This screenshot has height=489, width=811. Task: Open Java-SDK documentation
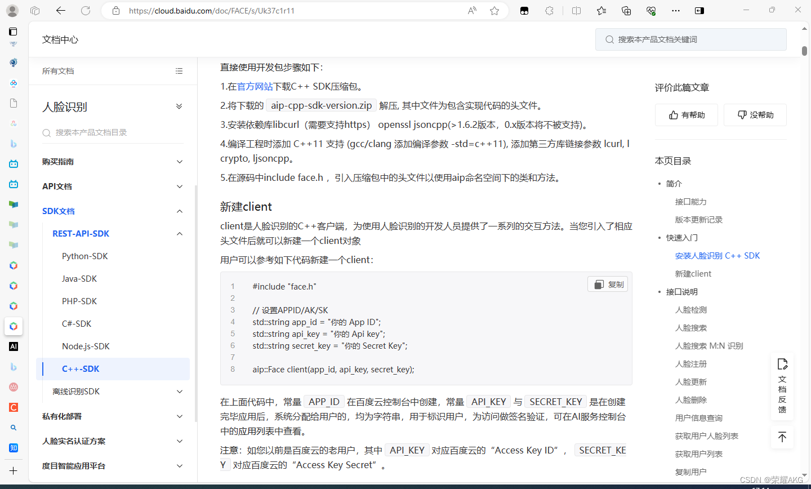[x=79, y=279]
